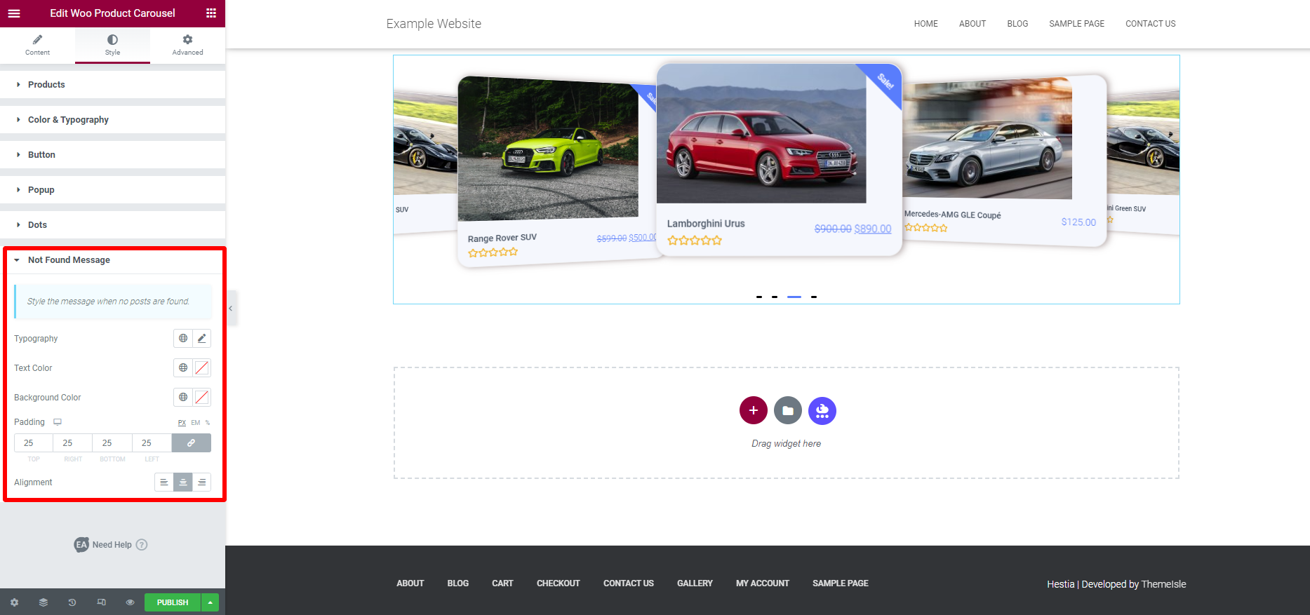
Task: Toggle linked padding values
Action: click(192, 443)
